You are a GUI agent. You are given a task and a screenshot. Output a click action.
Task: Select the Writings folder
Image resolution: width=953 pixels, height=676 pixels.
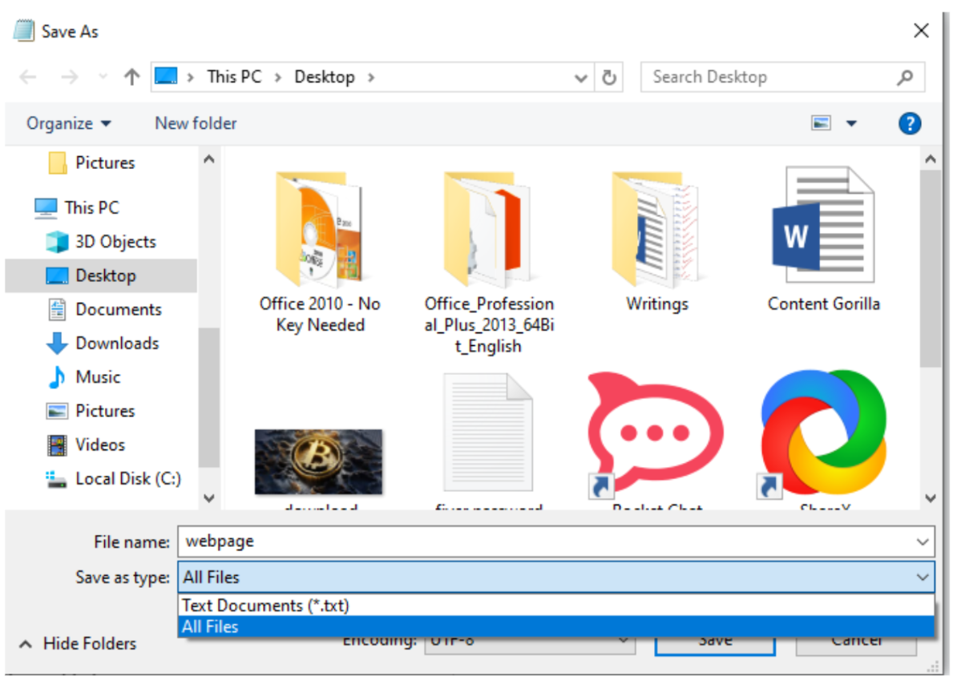[x=657, y=241]
